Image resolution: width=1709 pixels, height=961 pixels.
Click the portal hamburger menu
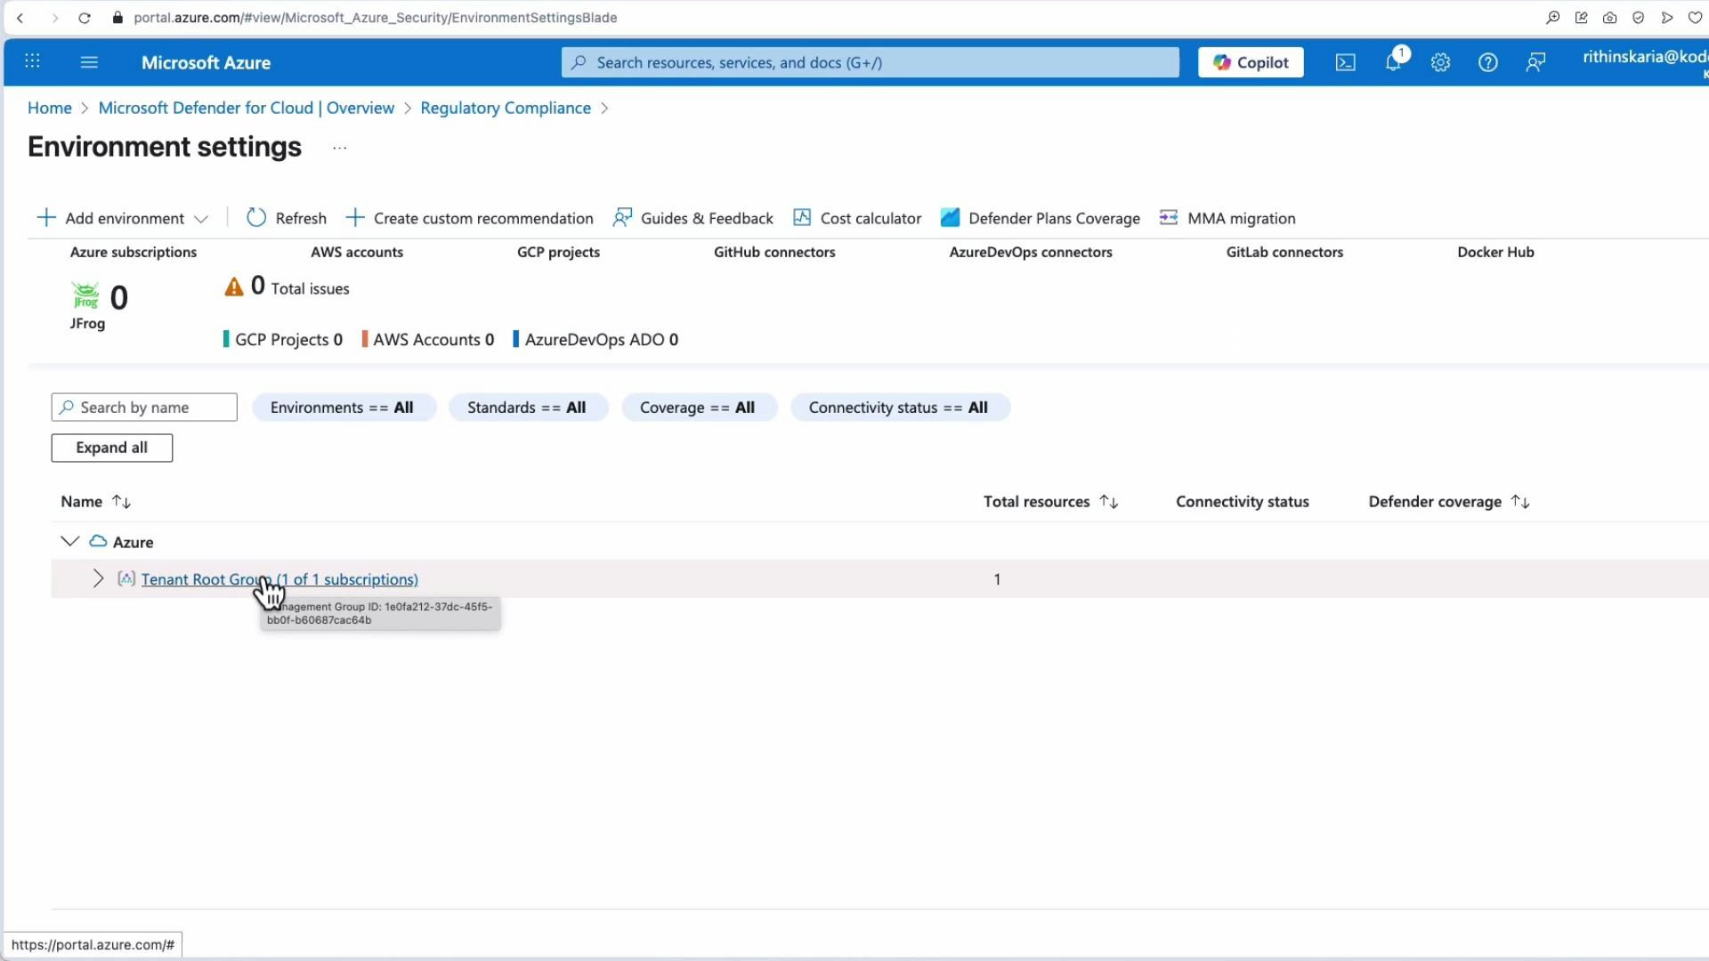point(89,62)
